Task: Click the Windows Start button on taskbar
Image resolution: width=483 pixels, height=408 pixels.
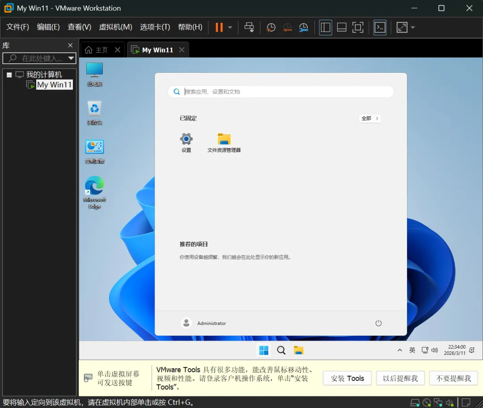Action: tap(264, 350)
